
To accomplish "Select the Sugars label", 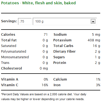I will (59, 57).
